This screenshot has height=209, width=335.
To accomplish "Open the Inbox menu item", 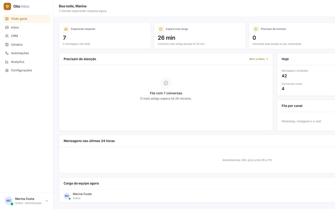I will click(27, 27).
